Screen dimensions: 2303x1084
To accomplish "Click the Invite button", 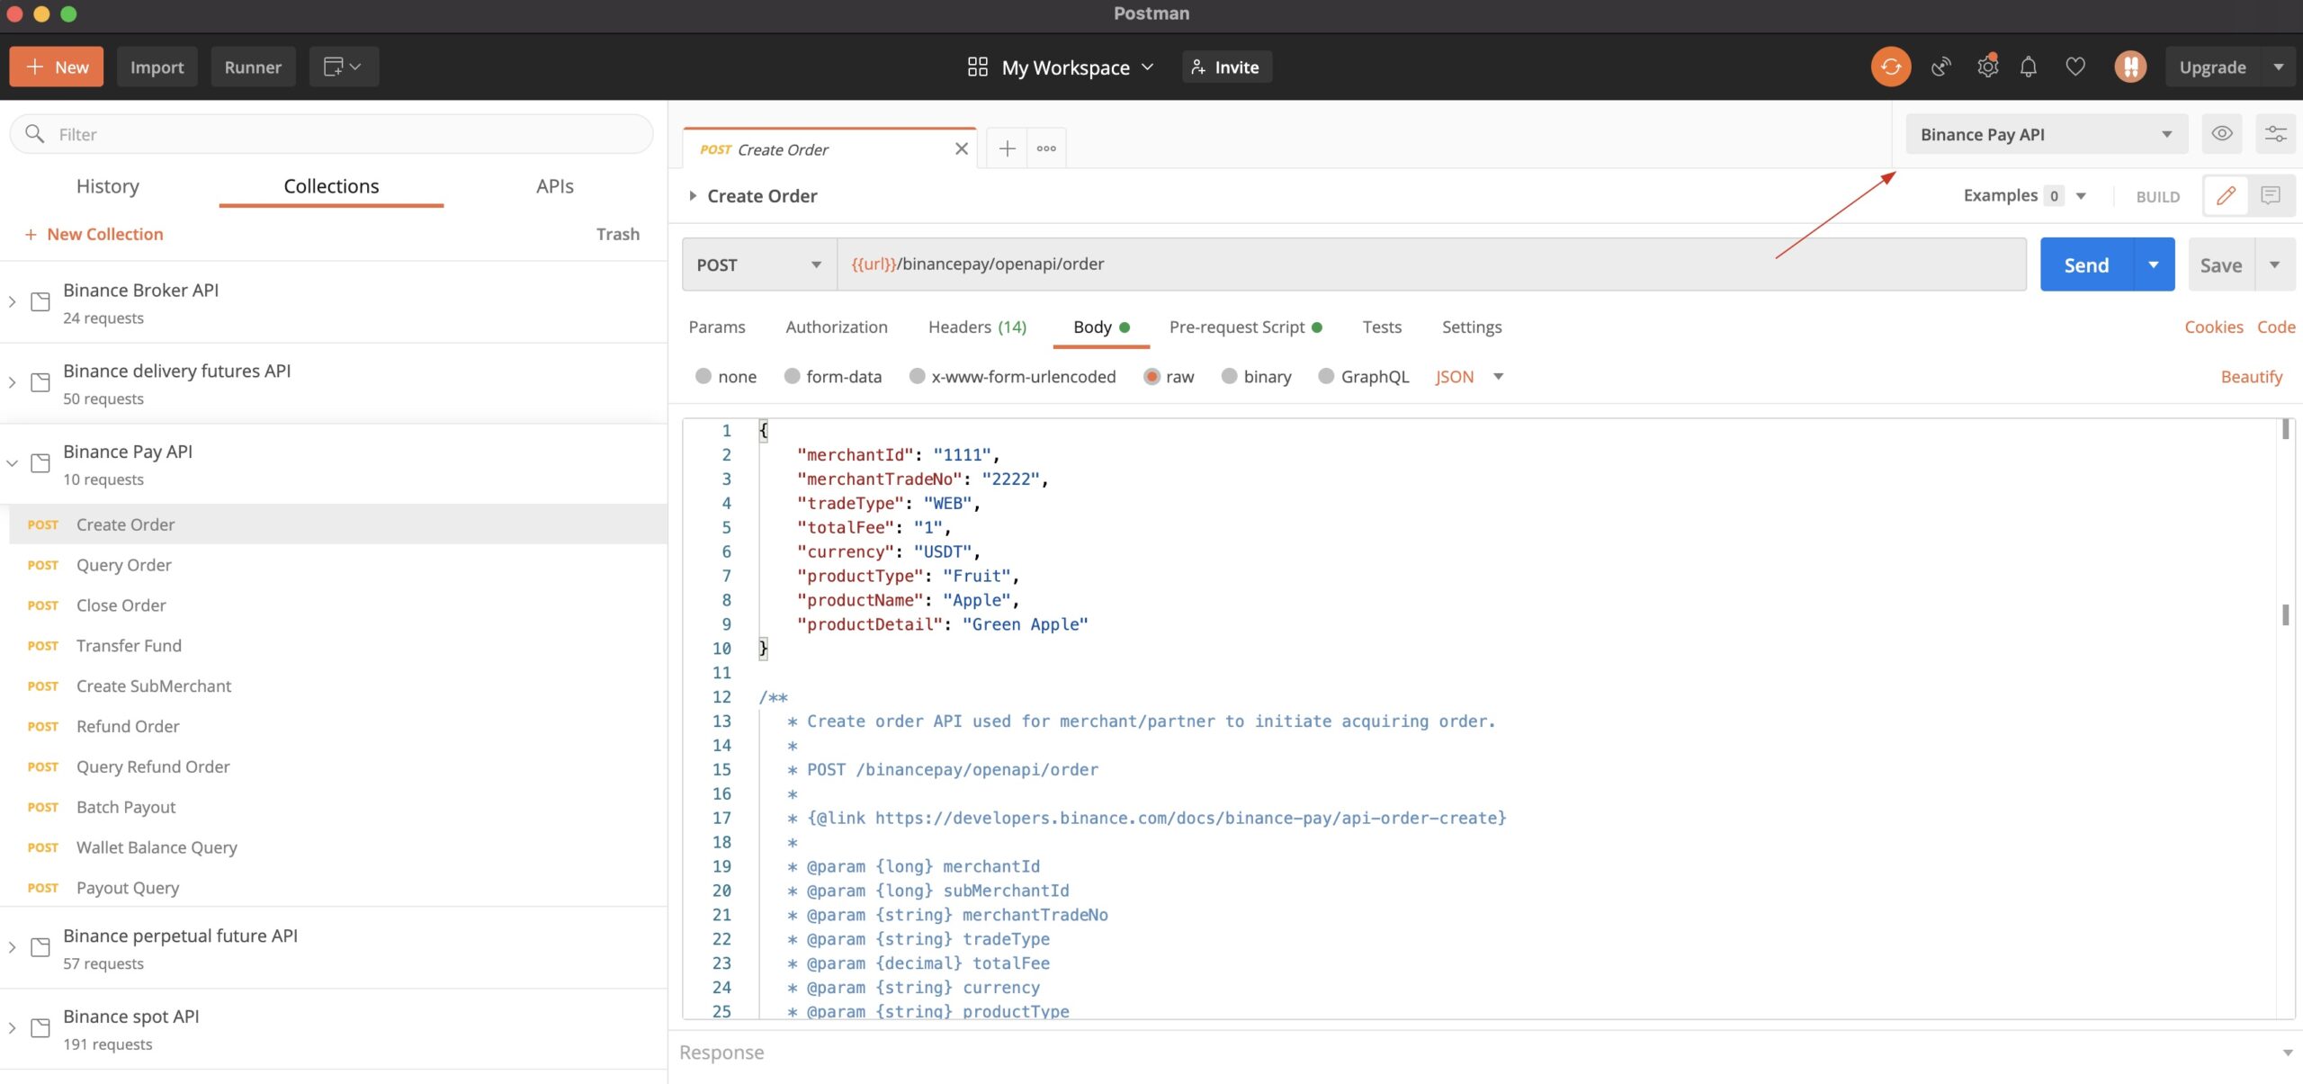I will (x=1225, y=67).
